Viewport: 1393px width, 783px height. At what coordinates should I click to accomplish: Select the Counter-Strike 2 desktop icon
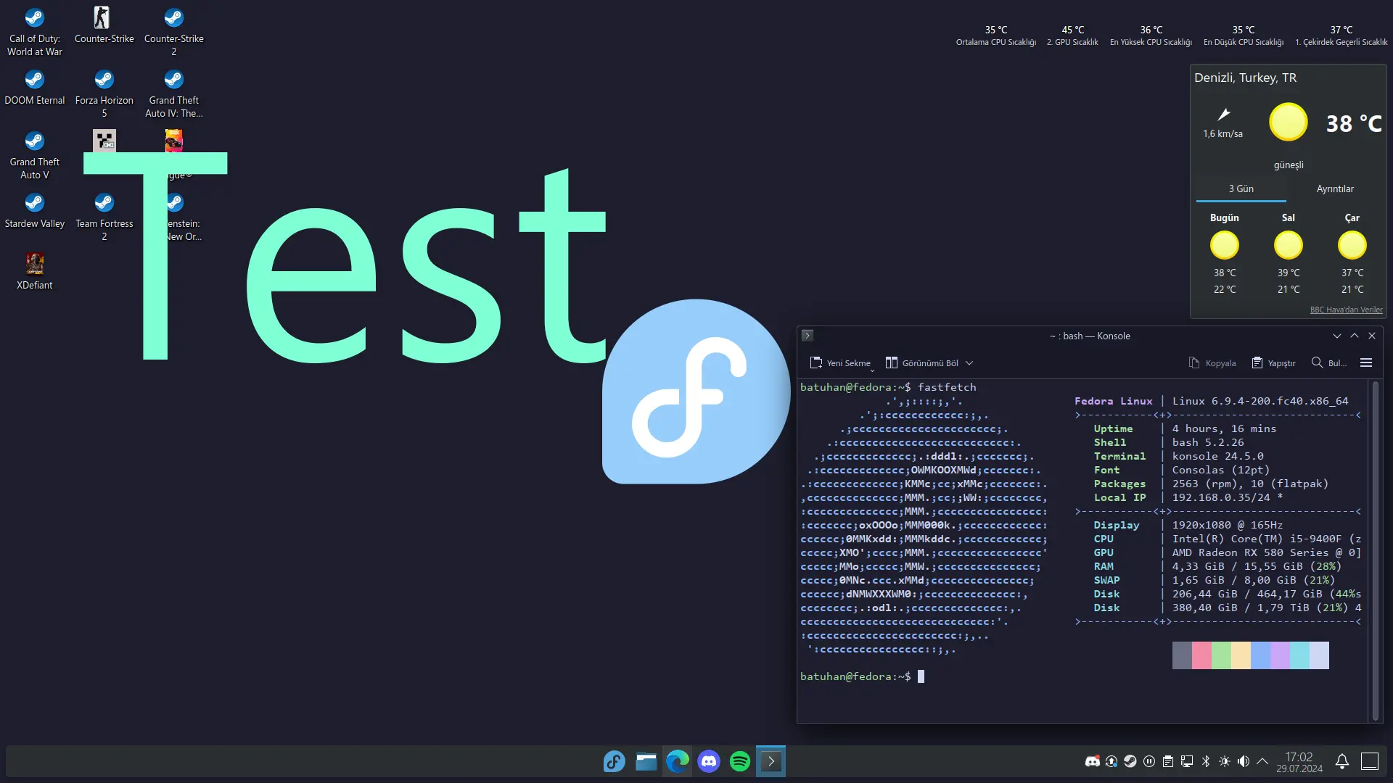point(174,32)
